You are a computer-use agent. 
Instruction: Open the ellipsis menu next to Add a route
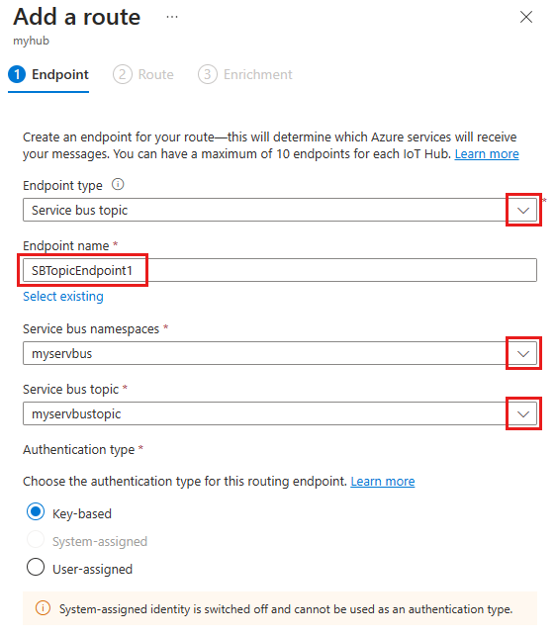click(x=172, y=17)
